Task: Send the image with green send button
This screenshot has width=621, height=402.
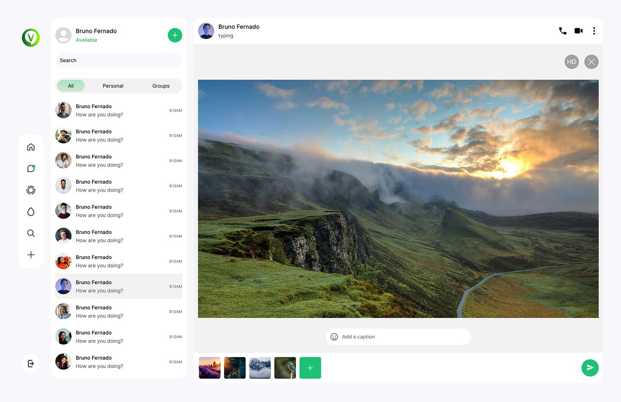Action: [590, 368]
